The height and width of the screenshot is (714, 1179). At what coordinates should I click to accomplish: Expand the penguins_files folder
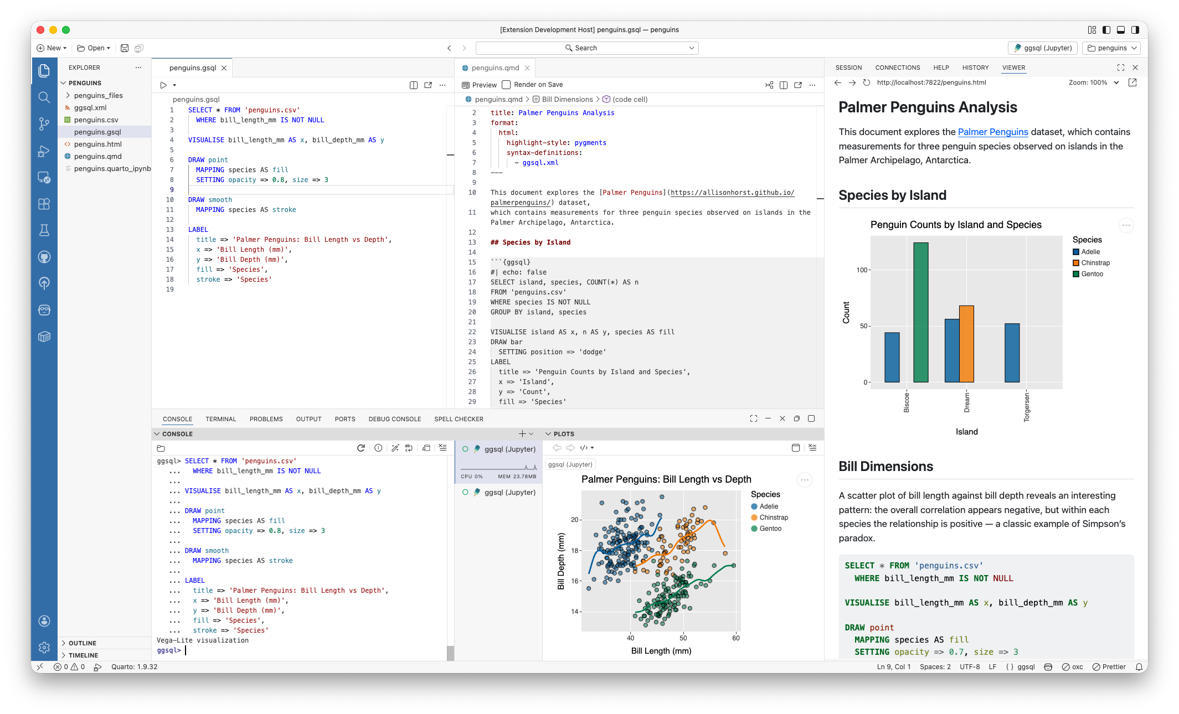pos(98,95)
